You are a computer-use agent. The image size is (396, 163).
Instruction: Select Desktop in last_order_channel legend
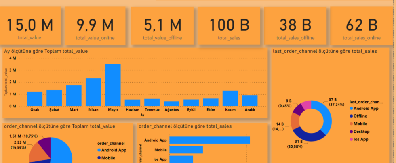pyautogui.click(x=359, y=132)
